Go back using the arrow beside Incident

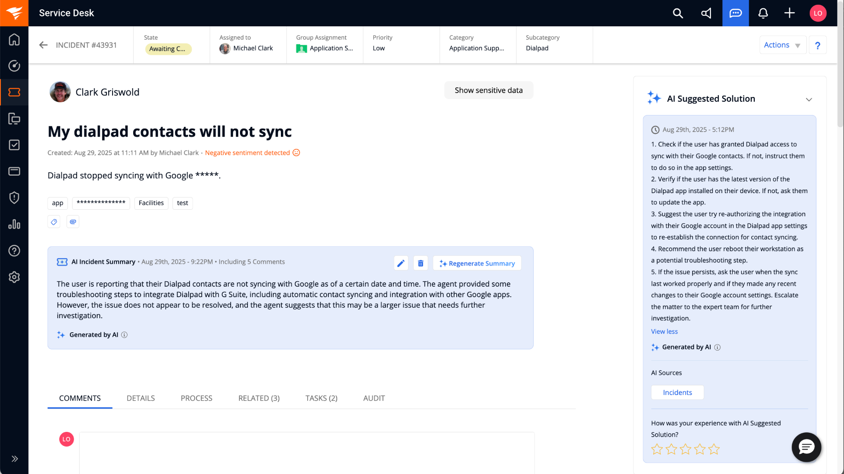(43, 45)
